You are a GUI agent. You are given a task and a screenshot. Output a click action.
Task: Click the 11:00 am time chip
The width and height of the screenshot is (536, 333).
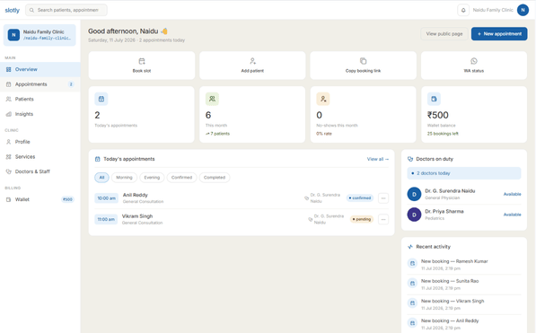106,220
